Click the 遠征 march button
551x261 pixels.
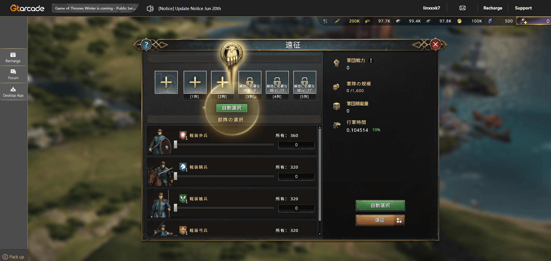point(380,220)
